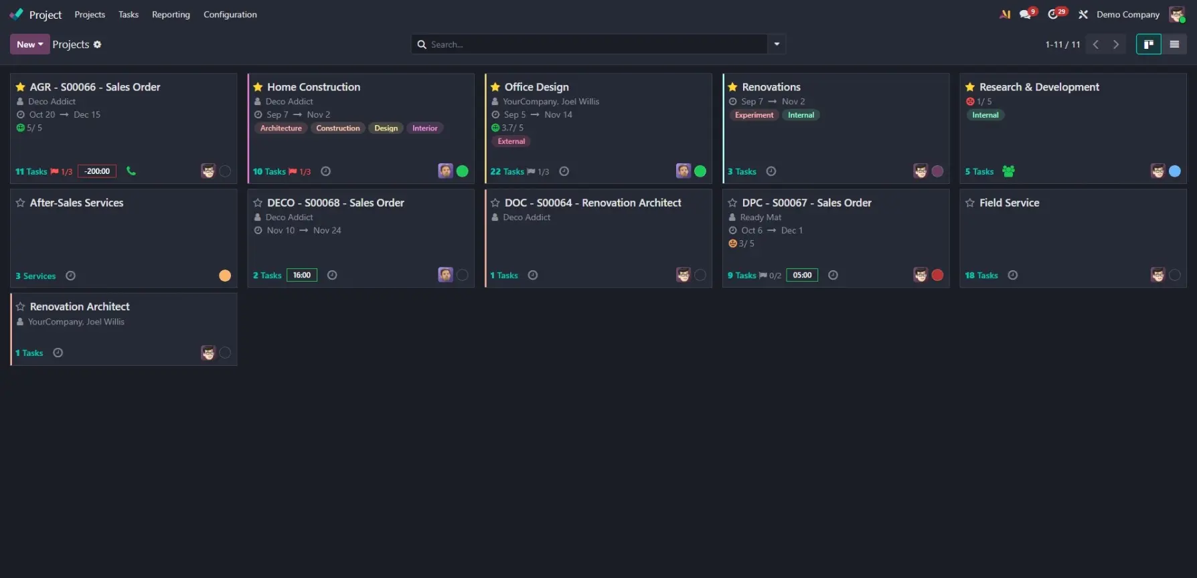This screenshot has height=578, width=1197.
Task: Star the After-Sales Services project
Action: coord(21,203)
